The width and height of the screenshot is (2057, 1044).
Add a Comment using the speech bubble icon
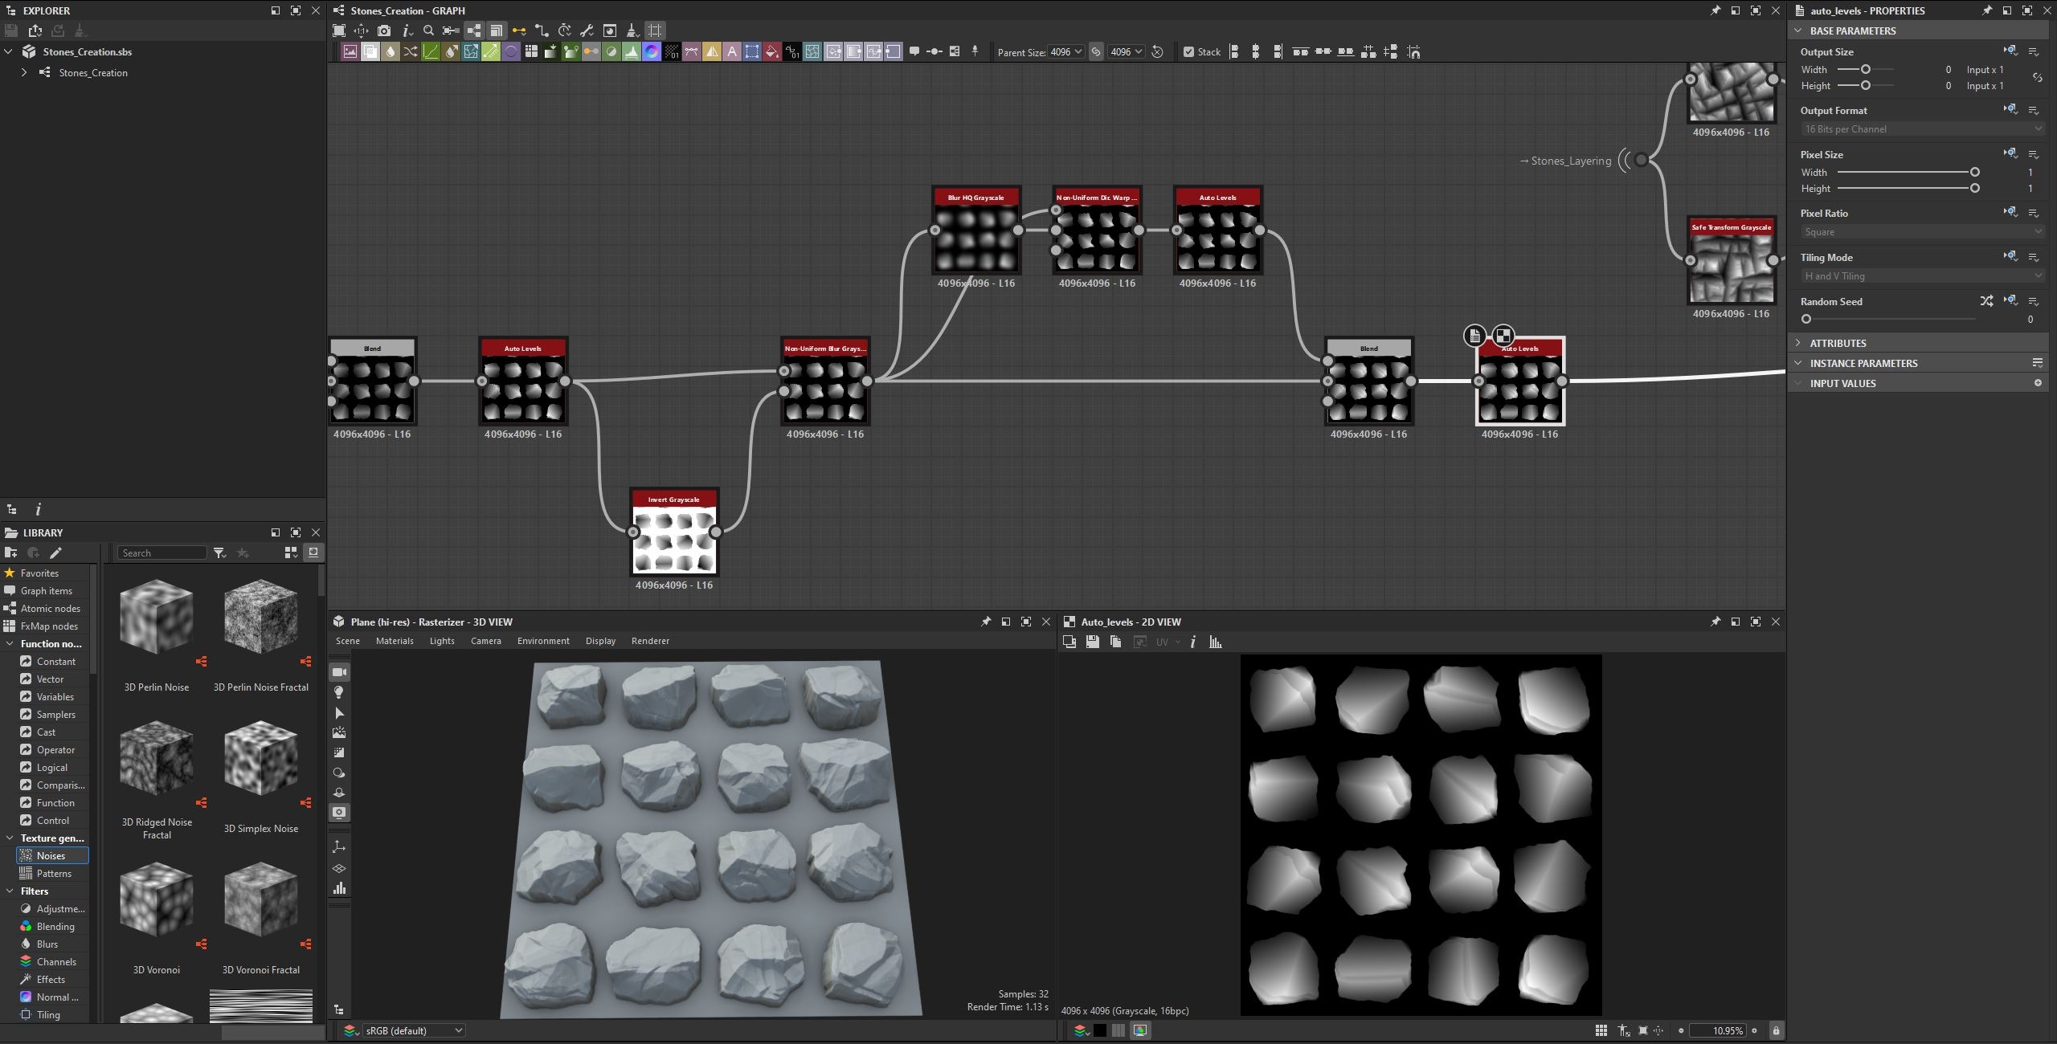[914, 51]
